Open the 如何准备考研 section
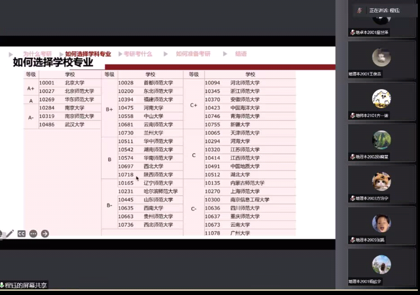 [x=193, y=54]
